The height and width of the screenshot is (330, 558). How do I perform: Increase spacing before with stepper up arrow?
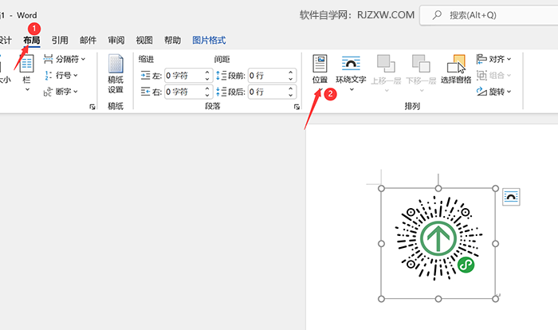pos(291,73)
